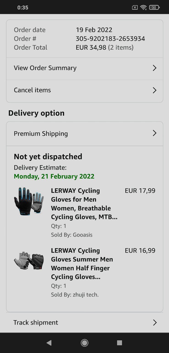Screen dimensions: 169x353
Task: Open half-finger cycling gloves product image
Action: pos(29,260)
